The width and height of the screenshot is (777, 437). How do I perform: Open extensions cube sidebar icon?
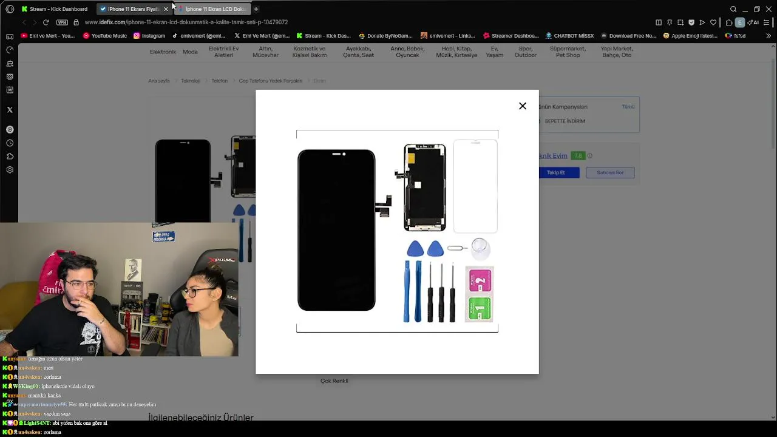click(10, 156)
